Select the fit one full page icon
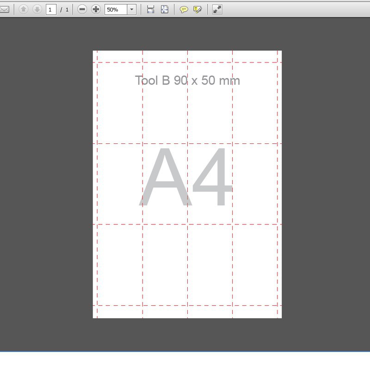Image resolution: width=370 pixels, height=370 pixels. [165, 9]
